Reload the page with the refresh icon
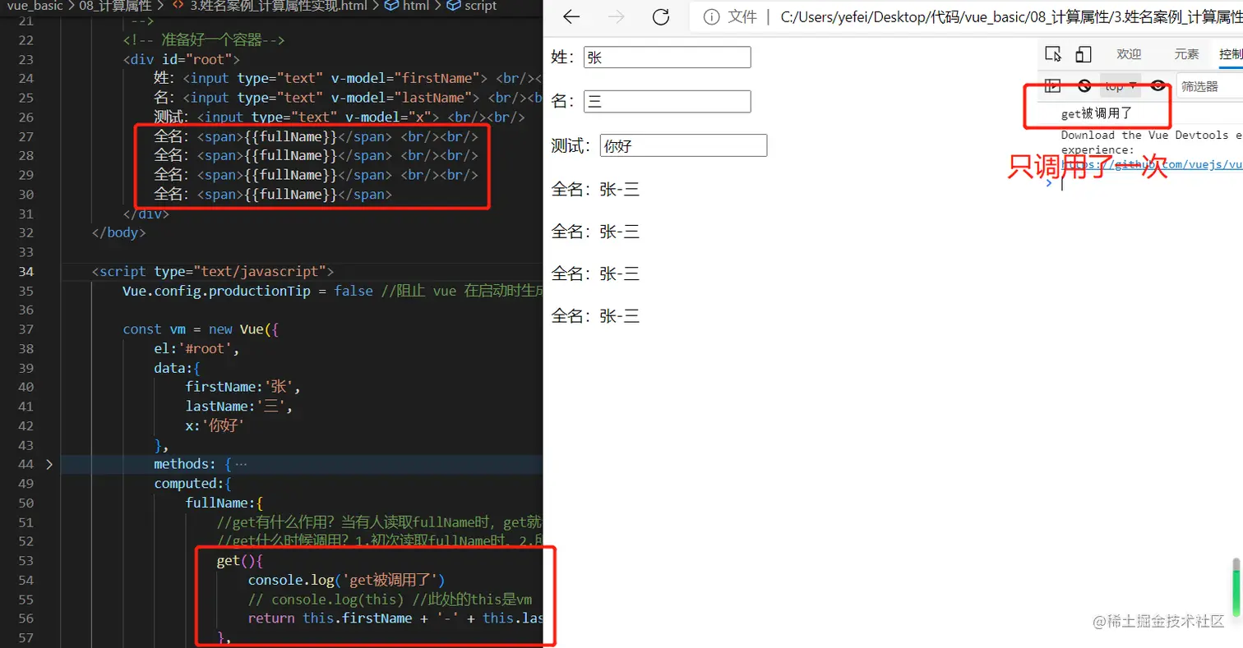This screenshot has height=648, width=1243. pyautogui.click(x=660, y=16)
